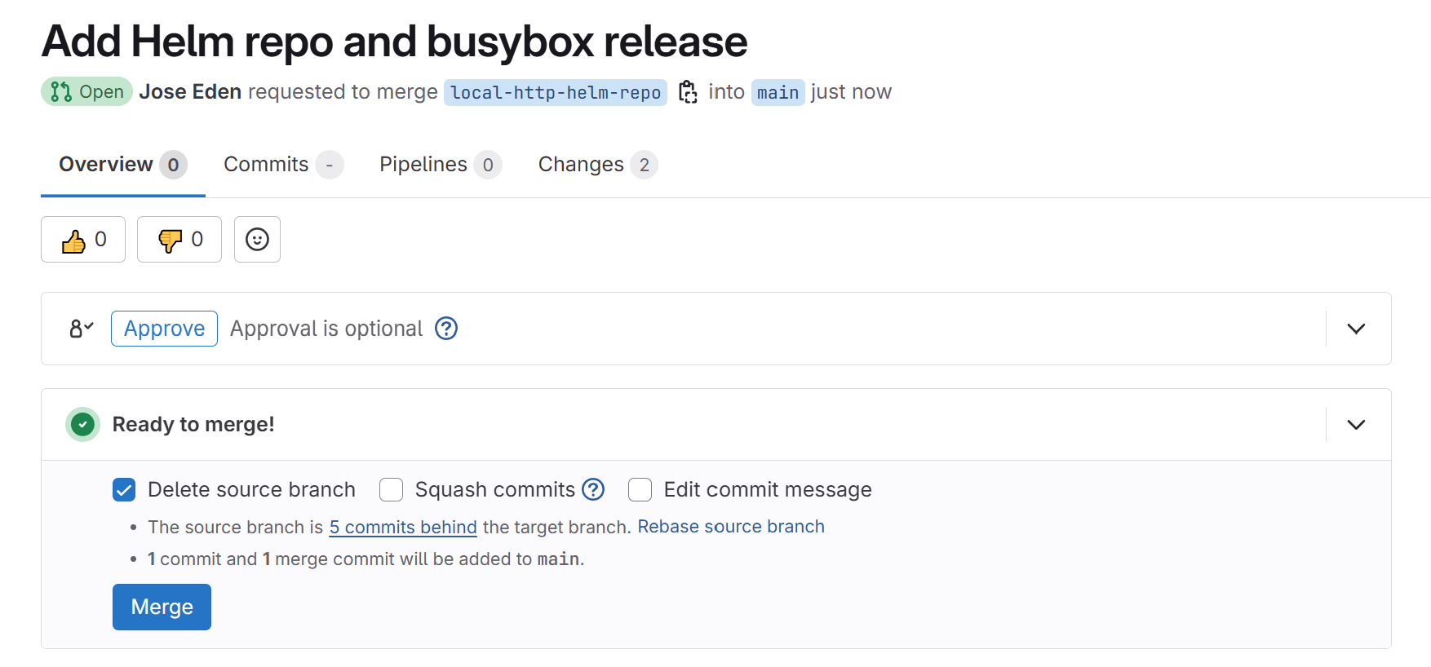Click the blue Merge button
Screen dimensions: 1431x667
click(x=162, y=607)
